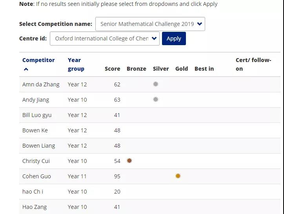Click the Bronze column header
The height and width of the screenshot is (214, 284).
136,69
